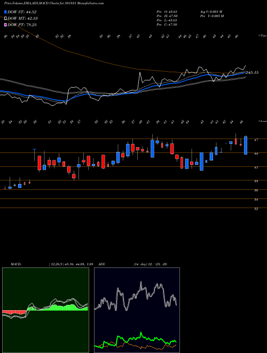
Task: Click the white DOW MT legend swatch
Action: pos(5,19)
